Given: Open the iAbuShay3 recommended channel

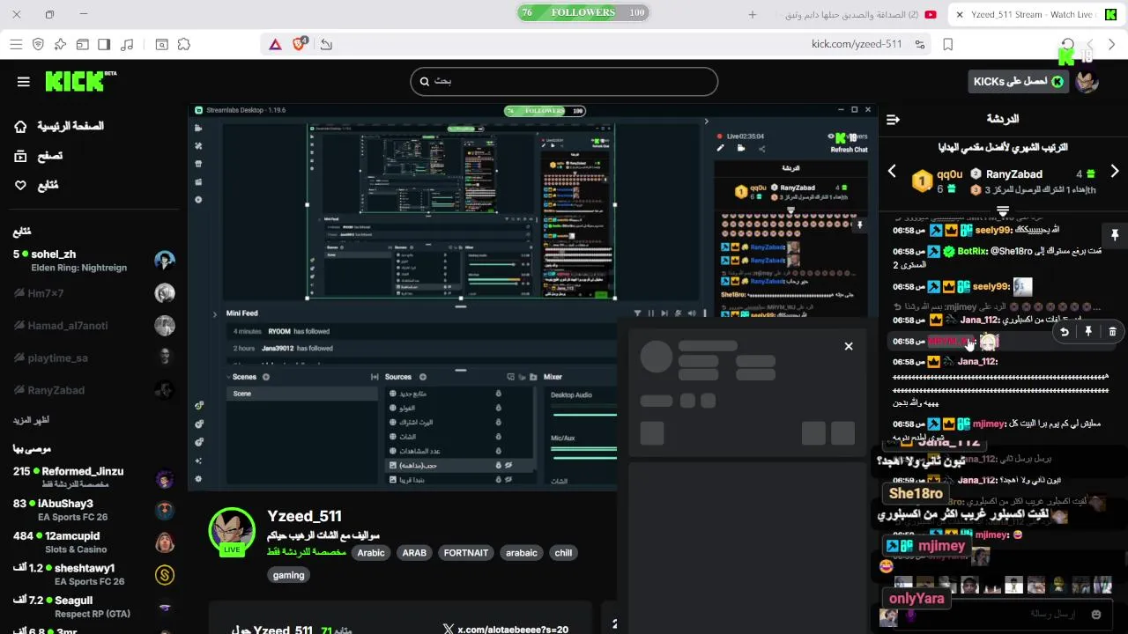Looking at the screenshot, I should point(93,510).
